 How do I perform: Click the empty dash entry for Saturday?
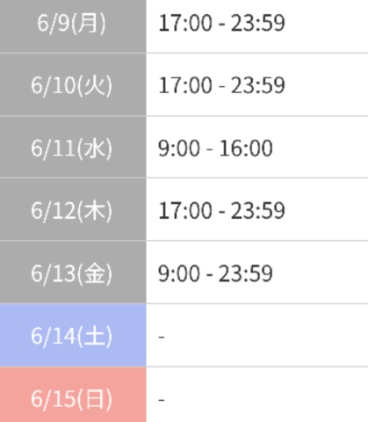[162, 337]
